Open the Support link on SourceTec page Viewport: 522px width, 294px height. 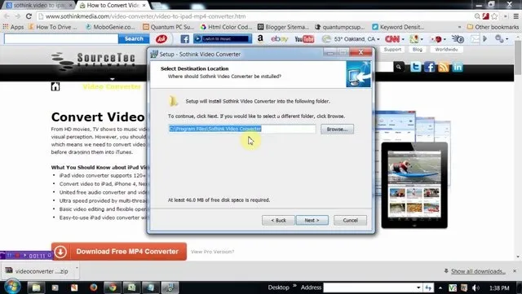point(392,49)
